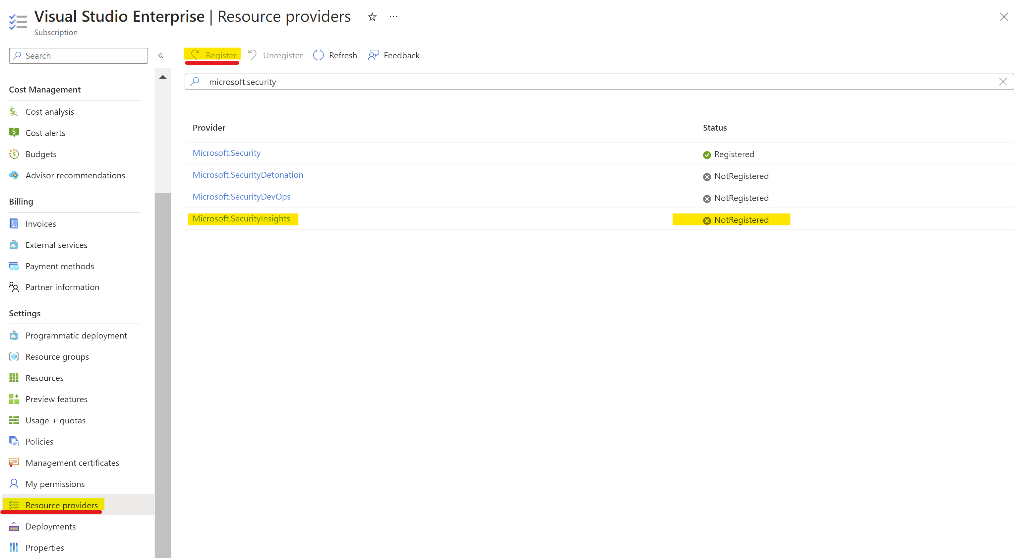Click the Cost analysis dollar icon

[14, 112]
